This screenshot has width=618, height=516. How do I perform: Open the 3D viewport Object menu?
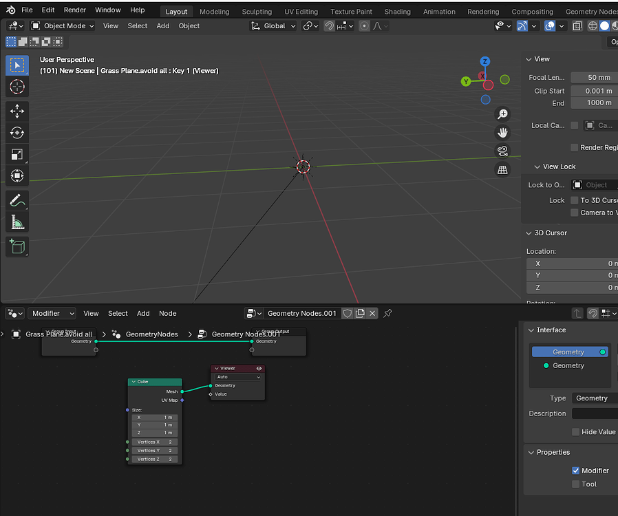point(189,26)
